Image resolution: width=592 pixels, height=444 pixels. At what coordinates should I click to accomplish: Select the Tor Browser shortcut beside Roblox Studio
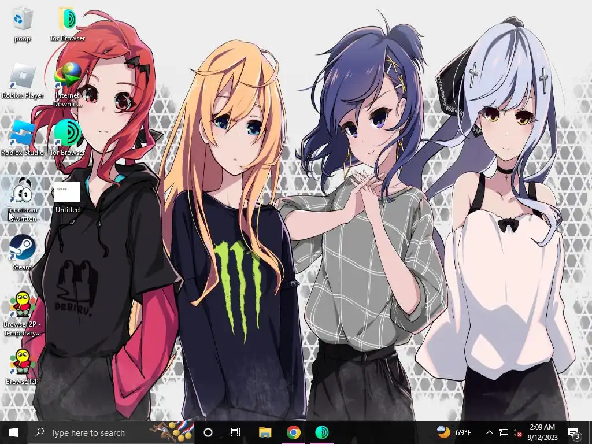[x=68, y=138]
